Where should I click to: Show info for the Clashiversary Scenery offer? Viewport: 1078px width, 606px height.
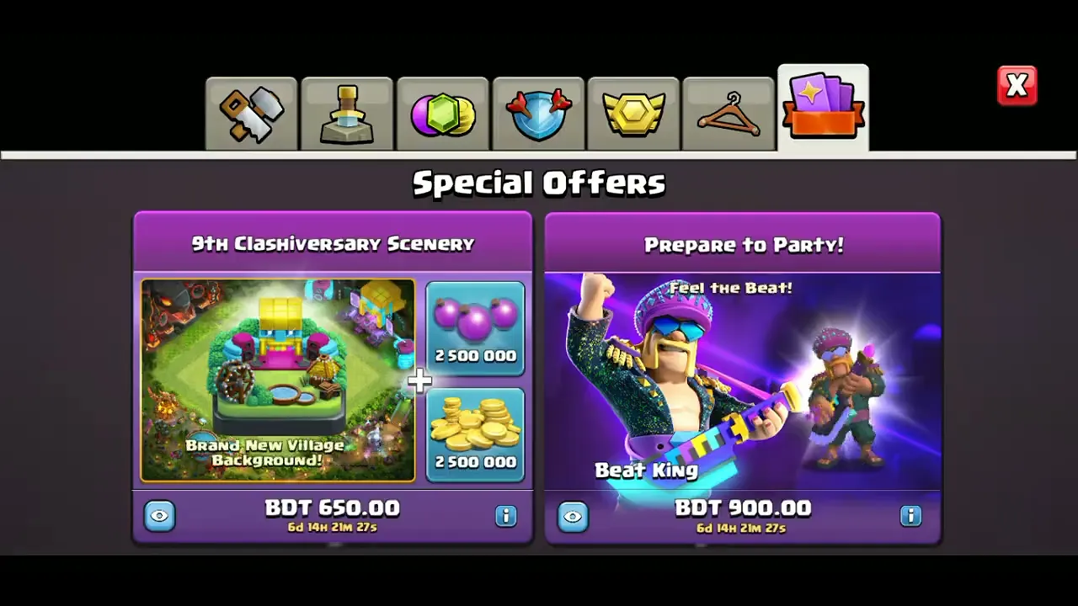[505, 516]
